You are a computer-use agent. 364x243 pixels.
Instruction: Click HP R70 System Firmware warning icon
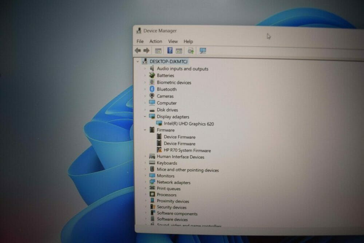click(159, 150)
